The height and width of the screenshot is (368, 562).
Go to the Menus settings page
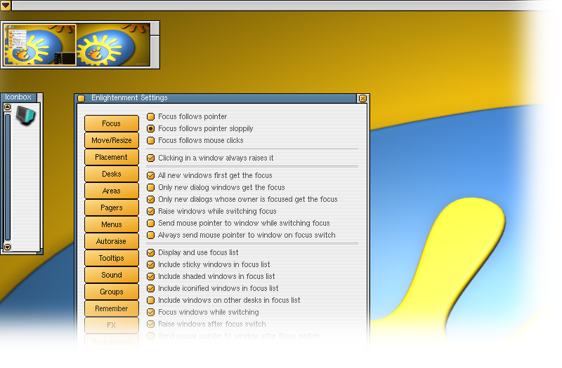click(x=112, y=224)
